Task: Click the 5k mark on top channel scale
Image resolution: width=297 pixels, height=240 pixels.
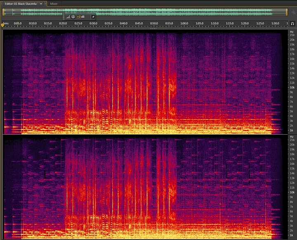Action: tap(292, 112)
